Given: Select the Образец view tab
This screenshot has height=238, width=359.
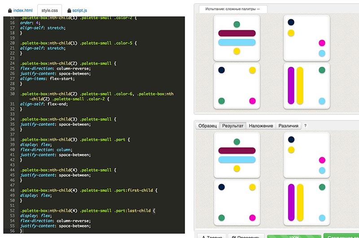Looking at the screenshot, I should click(x=208, y=126).
